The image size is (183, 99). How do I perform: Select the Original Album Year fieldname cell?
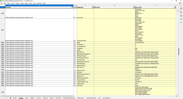[x=85, y=82]
